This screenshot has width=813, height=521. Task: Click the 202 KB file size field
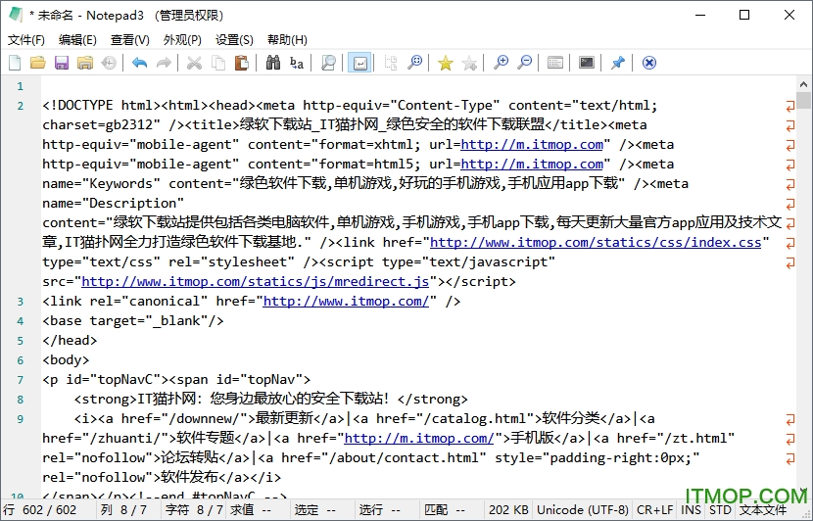[x=508, y=510]
